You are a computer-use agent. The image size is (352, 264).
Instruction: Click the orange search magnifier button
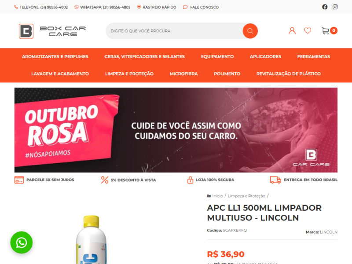tap(250, 31)
